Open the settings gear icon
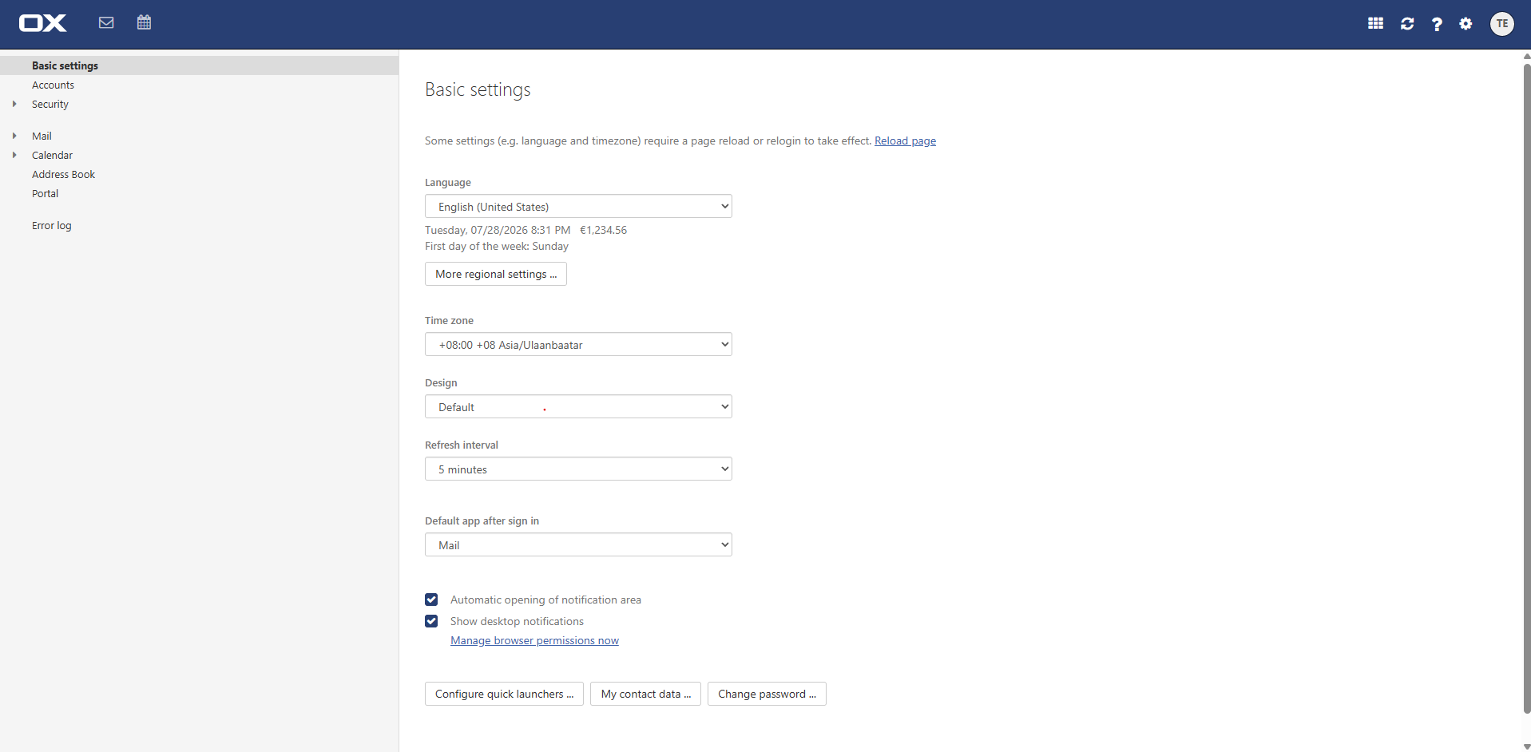The width and height of the screenshot is (1531, 752). tap(1466, 24)
